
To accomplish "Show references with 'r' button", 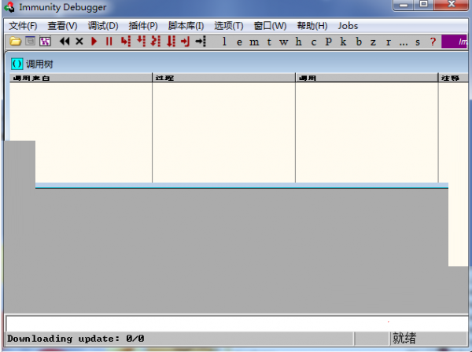I will (x=389, y=42).
